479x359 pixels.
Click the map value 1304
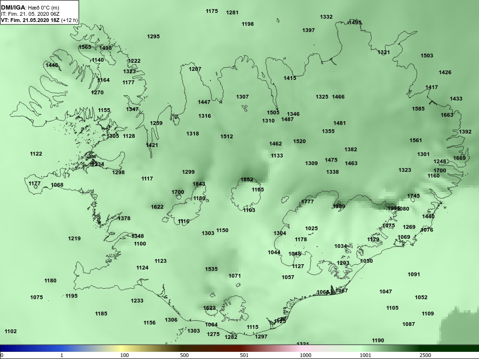click(280, 233)
